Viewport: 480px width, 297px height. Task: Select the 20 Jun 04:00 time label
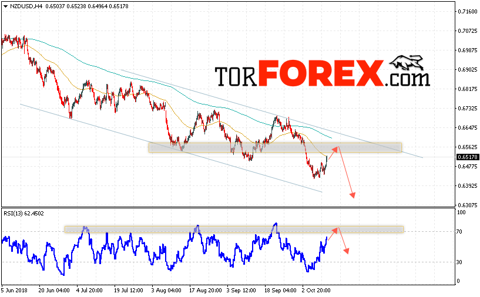(x=54, y=291)
